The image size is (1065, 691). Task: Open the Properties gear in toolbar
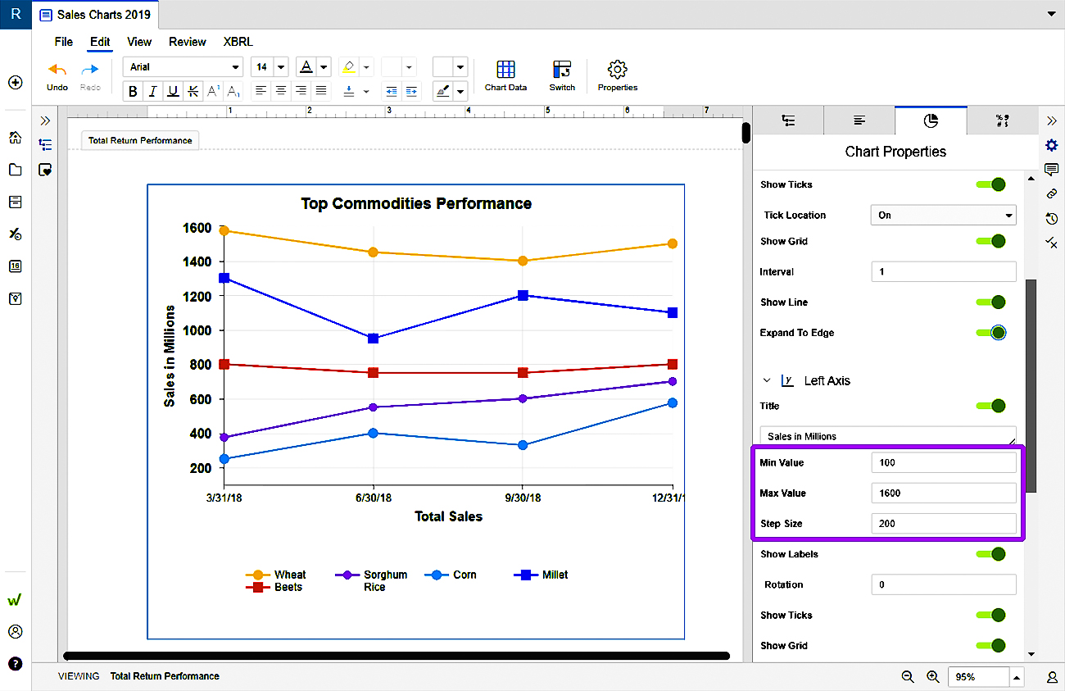(x=617, y=75)
